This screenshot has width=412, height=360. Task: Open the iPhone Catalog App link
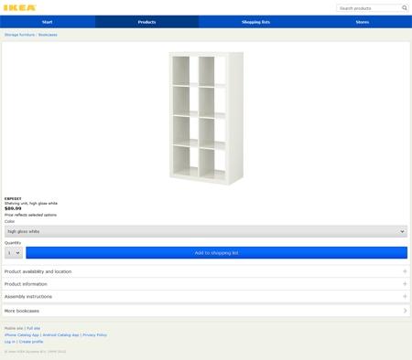coord(22,335)
